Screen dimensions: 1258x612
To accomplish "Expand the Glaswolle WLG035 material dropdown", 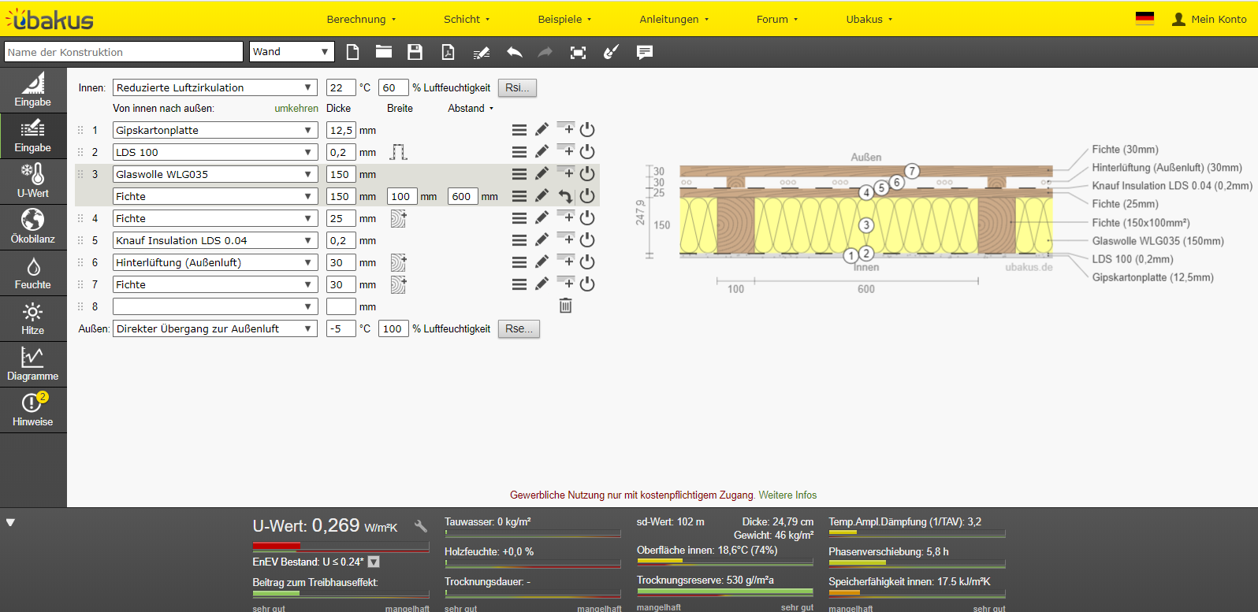I will click(214, 174).
